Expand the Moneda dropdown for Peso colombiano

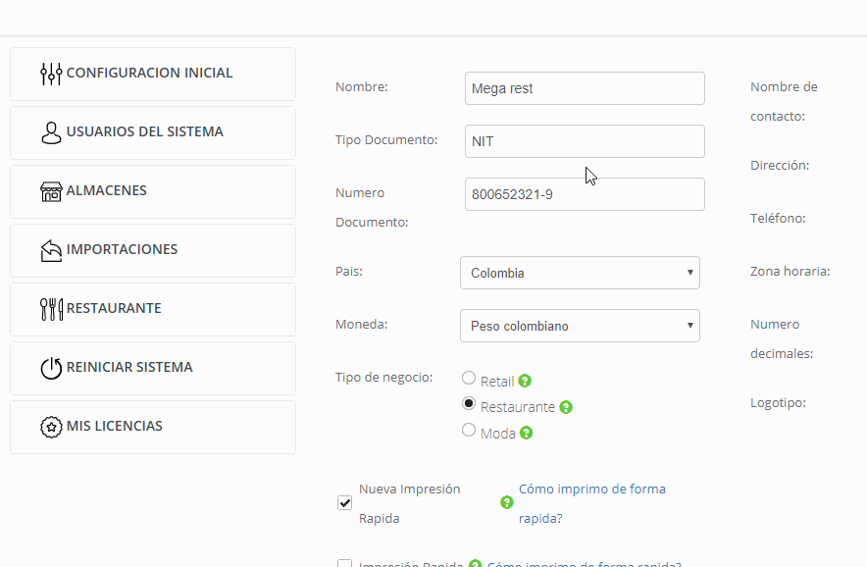point(580,325)
